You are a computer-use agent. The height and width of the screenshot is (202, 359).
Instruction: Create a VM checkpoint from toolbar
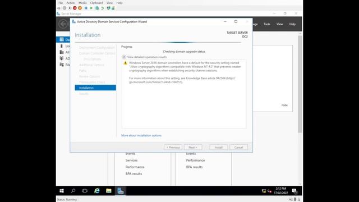[x=97, y=8]
